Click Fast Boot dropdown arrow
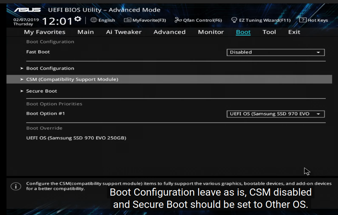 (x=318, y=52)
